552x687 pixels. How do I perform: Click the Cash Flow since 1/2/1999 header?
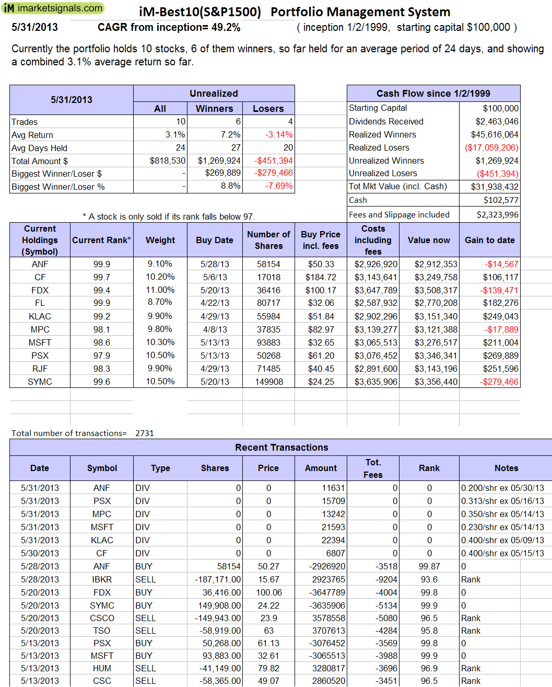[x=433, y=94]
